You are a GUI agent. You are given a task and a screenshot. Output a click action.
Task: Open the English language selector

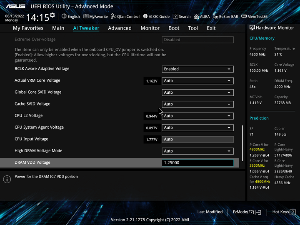tap(71, 17)
